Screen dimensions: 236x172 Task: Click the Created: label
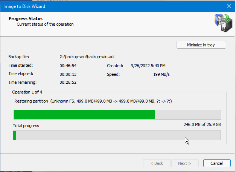coord(115,66)
